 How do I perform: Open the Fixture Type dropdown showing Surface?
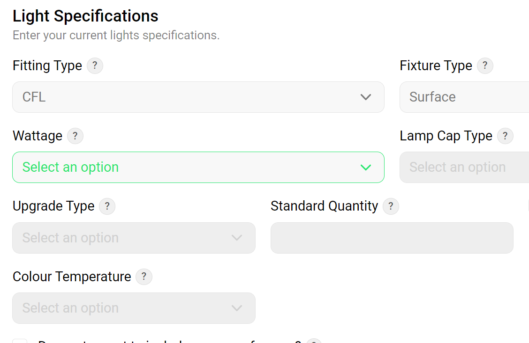coord(464,97)
